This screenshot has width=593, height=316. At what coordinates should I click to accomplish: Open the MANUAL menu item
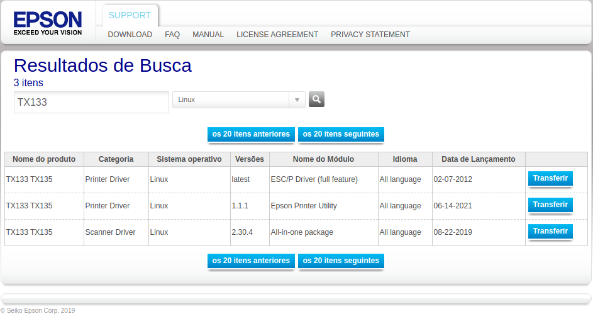tap(208, 35)
